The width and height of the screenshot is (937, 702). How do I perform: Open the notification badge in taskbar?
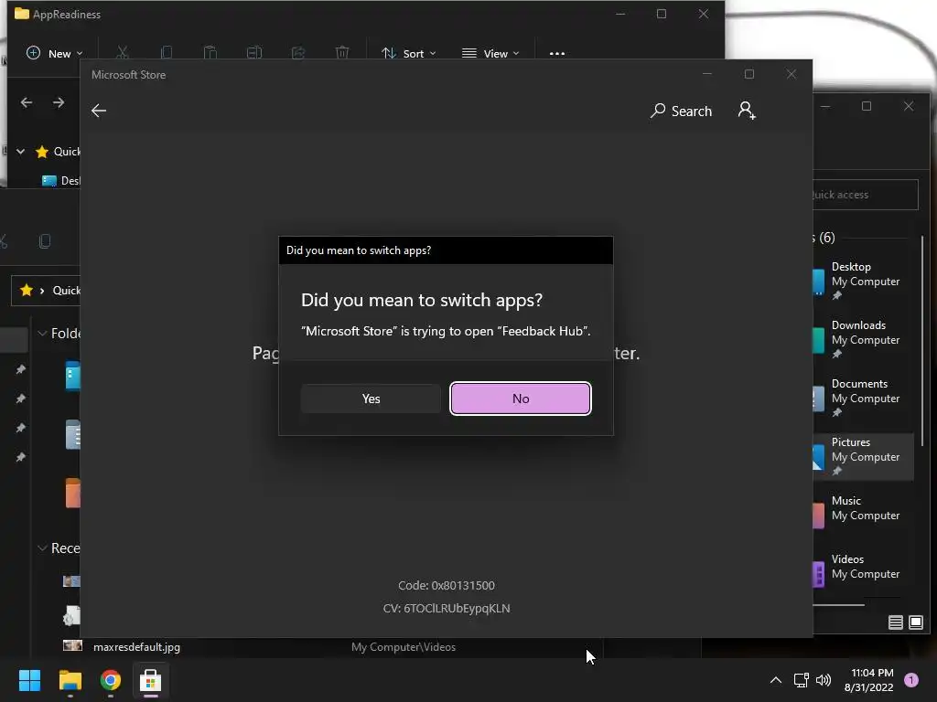[x=911, y=680]
